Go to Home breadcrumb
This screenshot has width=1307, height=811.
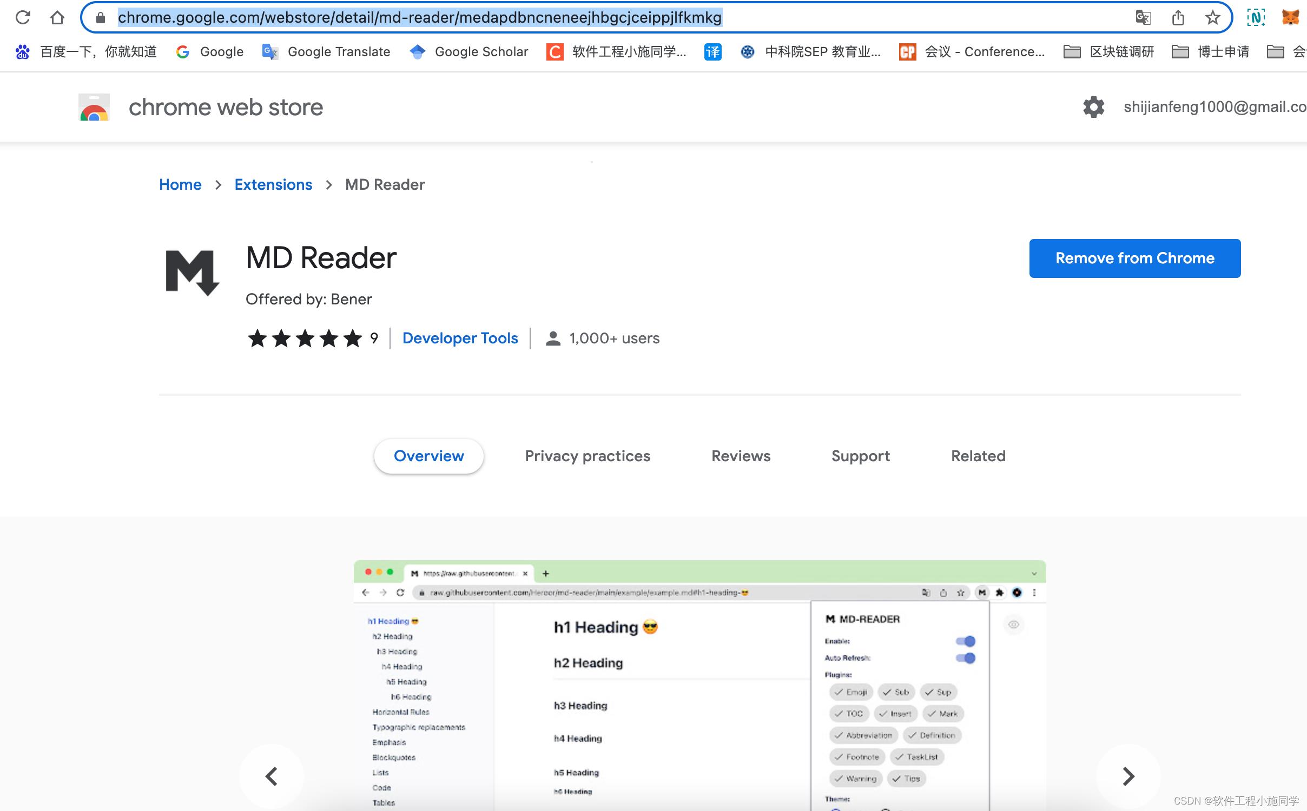click(180, 185)
